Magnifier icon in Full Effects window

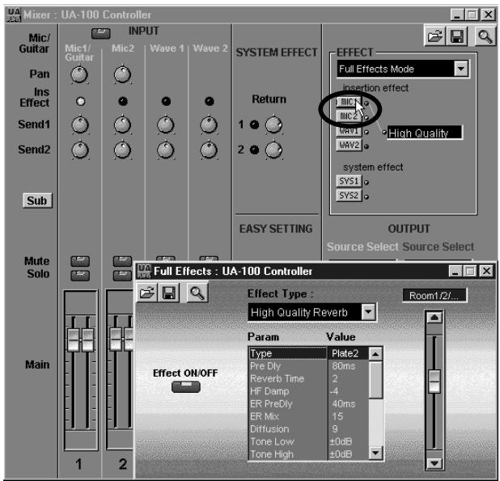[x=197, y=293]
